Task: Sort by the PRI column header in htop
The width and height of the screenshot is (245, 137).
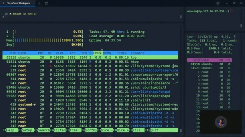Action: (x=41, y=53)
